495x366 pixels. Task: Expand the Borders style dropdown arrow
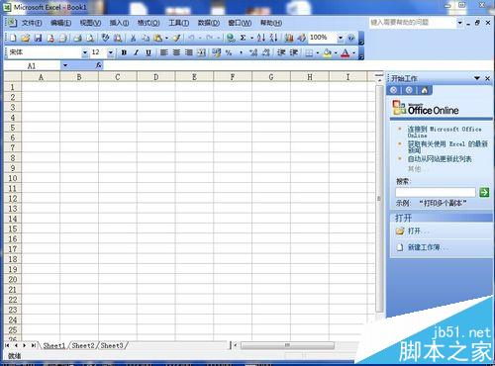(x=318, y=52)
